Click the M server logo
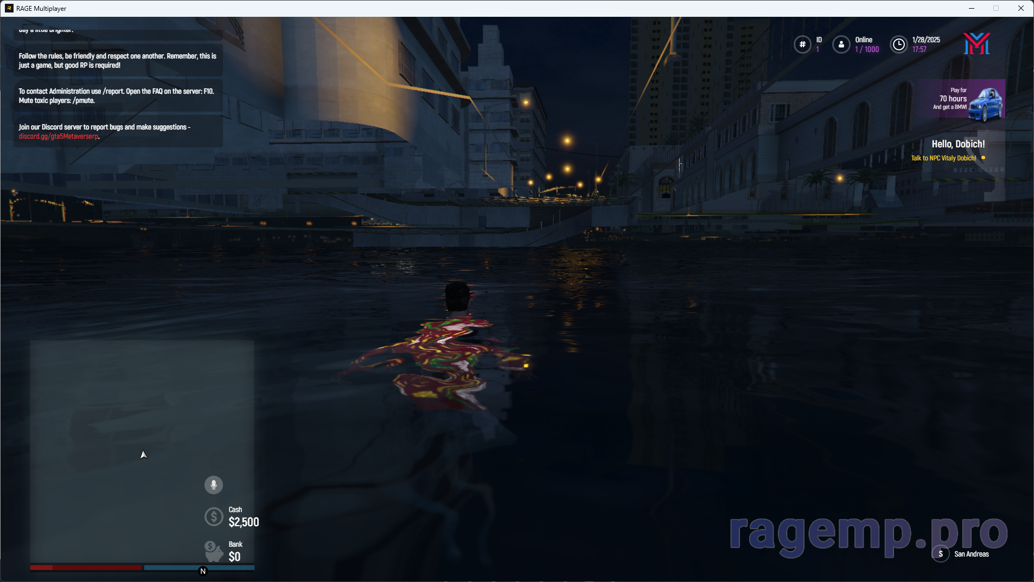 point(976,43)
